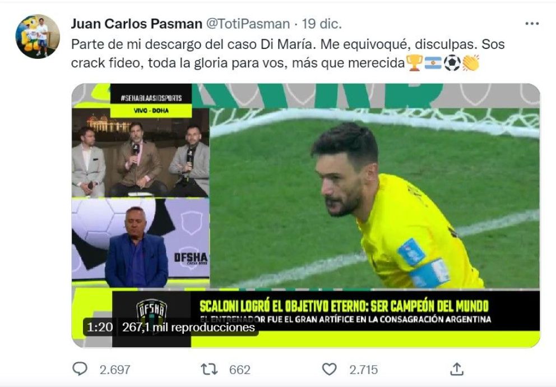Visit the Juan Carlos Pasman name link

(137, 24)
